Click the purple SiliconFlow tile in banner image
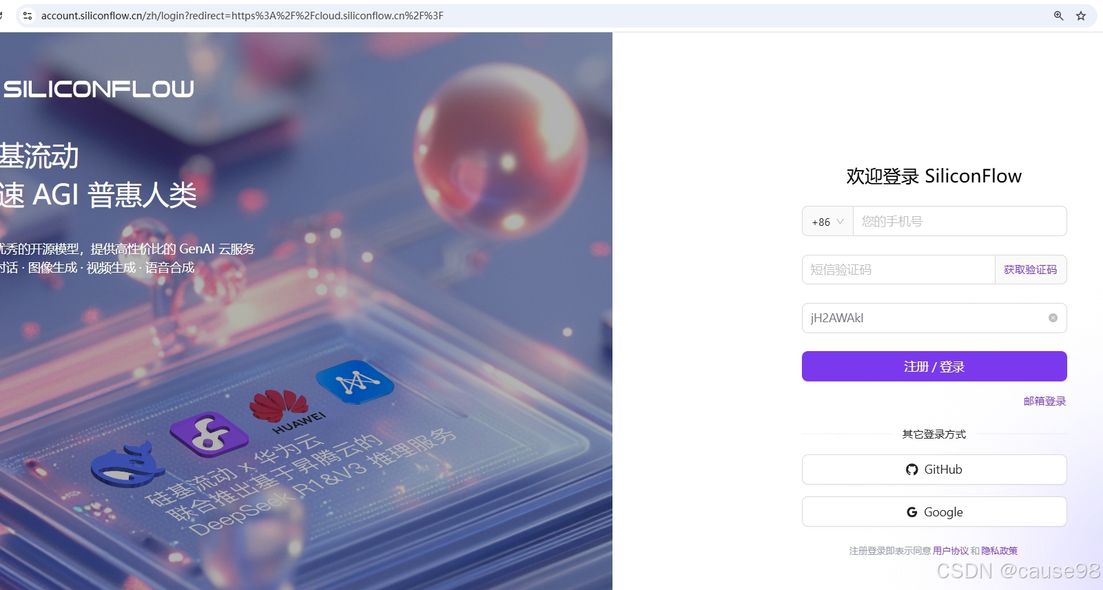The height and width of the screenshot is (590, 1103). (209, 435)
